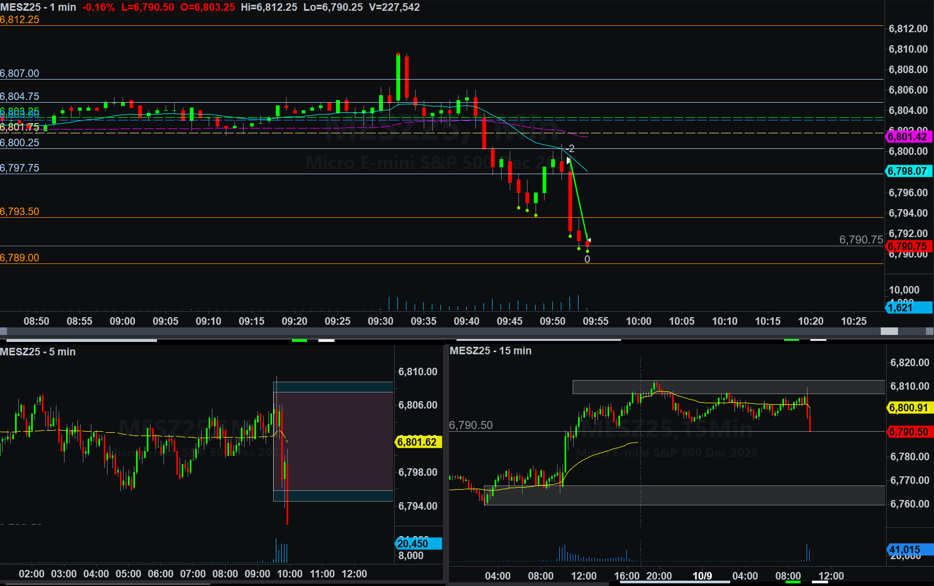The height and width of the screenshot is (586, 934).
Task: Select the MESZ25 - 5 min chart title
Action: [x=38, y=352]
